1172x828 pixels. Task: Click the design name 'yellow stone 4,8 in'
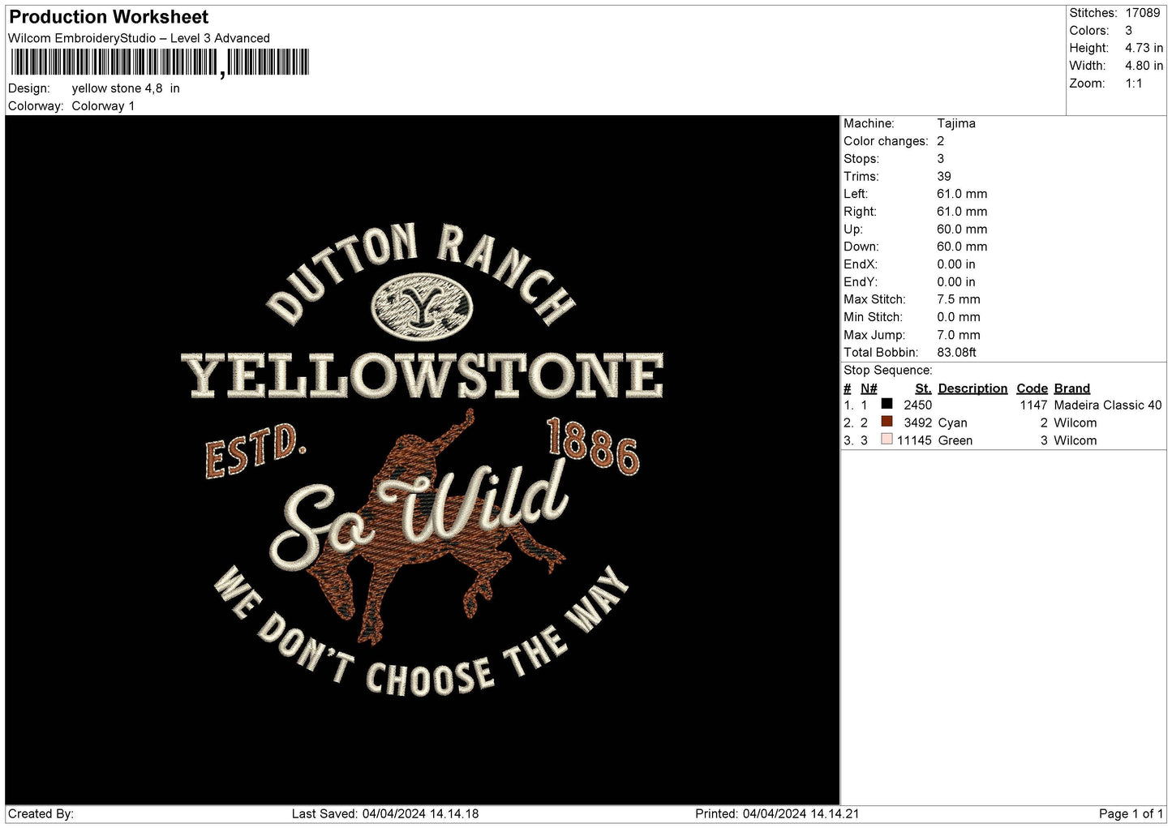(126, 88)
